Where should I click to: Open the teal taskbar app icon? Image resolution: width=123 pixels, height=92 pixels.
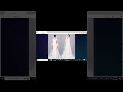pos(58,60)
